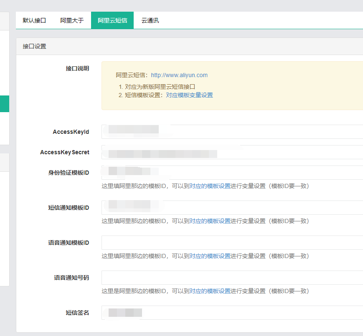
Task: Switch to the 默认接口 tab
Action: [34, 20]
